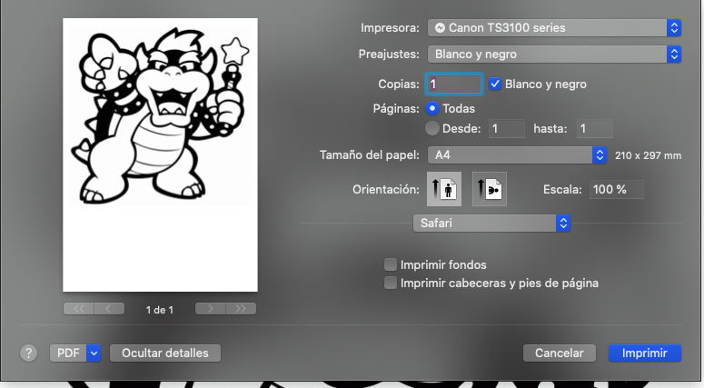Screen dimensions: 704x388
Task: Click the '1 de 1' page counter text
Action: (x=159, y=310)
